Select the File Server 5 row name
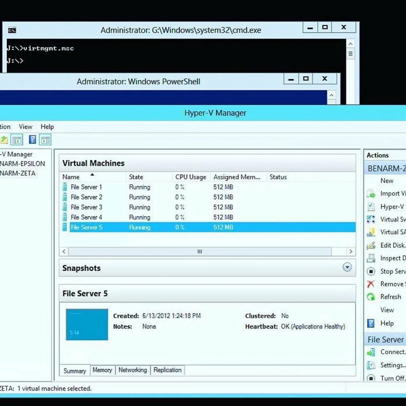Viewport: 406px width, 406px height. coord(86,227)
